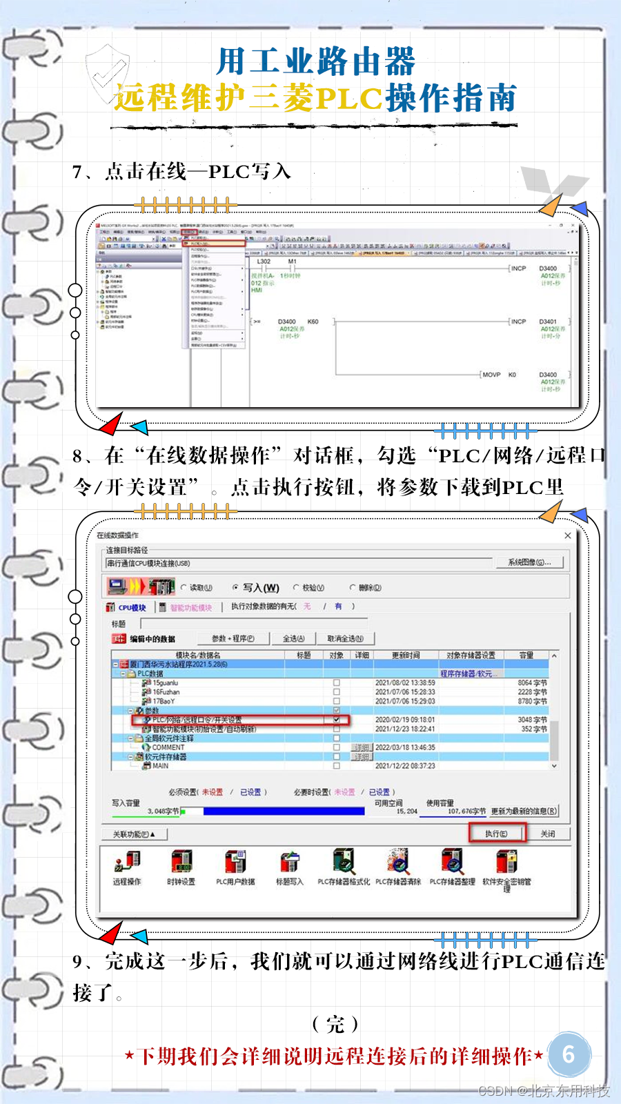621x1104 pixels.
Task: Click the 8064 字节 capacity value
Action: tap(533, 682)
